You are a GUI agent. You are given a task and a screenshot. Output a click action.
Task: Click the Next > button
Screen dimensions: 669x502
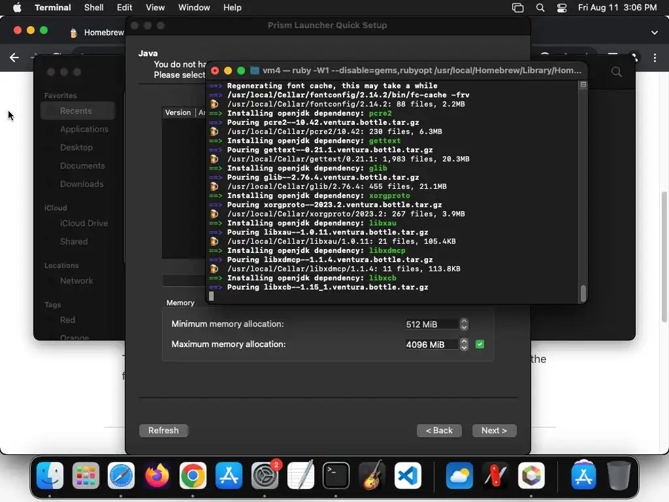click(x=494, y=430)
